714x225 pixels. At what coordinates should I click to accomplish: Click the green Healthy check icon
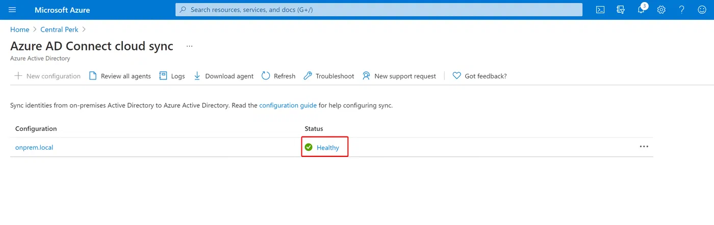[309, 148]
